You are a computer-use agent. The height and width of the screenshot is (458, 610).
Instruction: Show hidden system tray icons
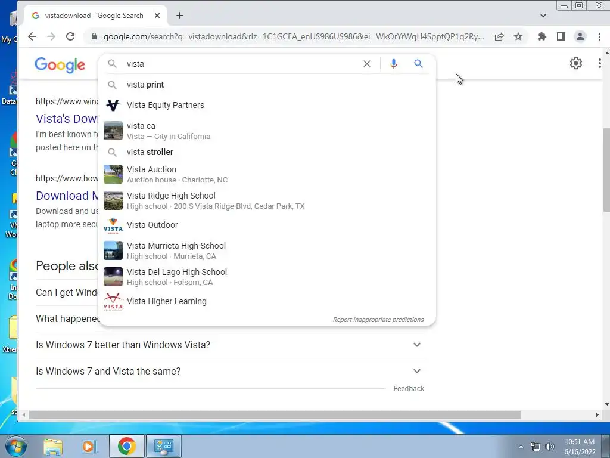pyautogui.click(x=521, y=447)
